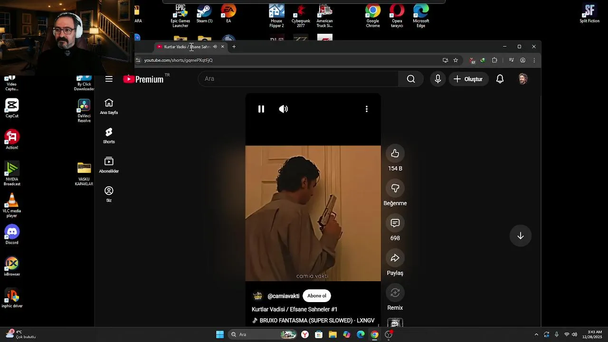The image size is (608, 342).
Task: Open the browser three-dot menu
Action: coord(534,60)
